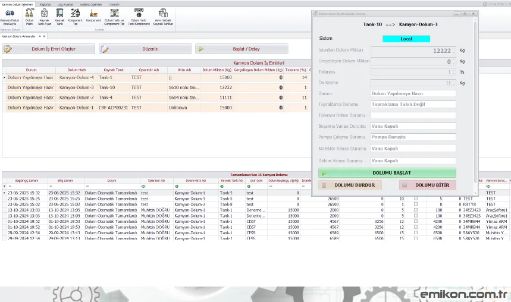
Task: Click the Durum status field in dialog
Action: coord(413,93)
